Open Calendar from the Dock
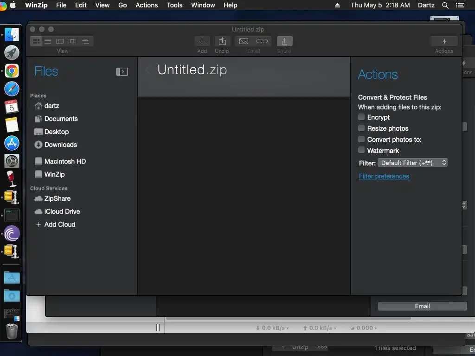This screenshot has width=475, height=356. (12, 107)
